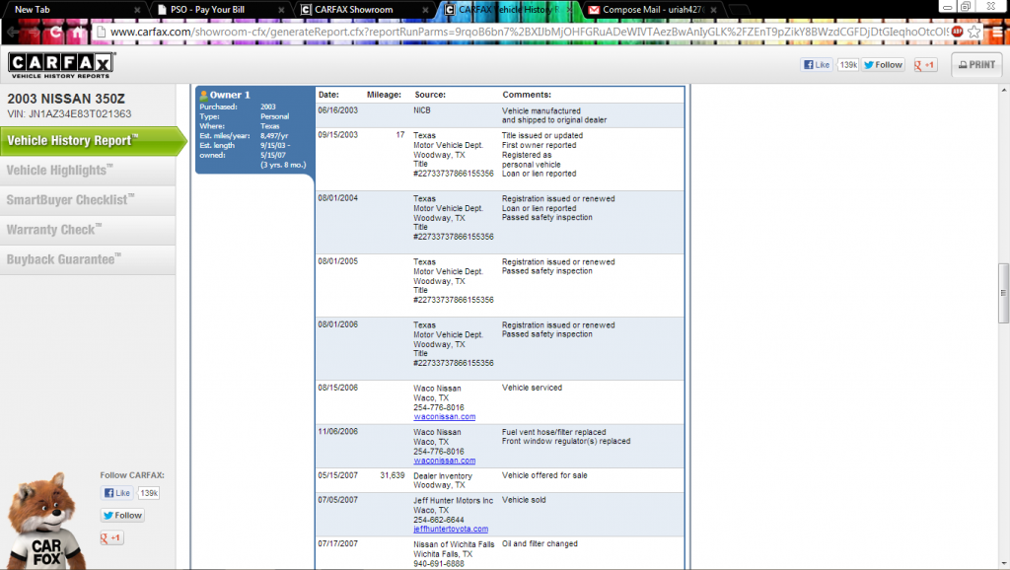Click the 06/16/2003 date cell
Image resolution: width=1010 pixels, height=570 pixels.
point(337,110)
